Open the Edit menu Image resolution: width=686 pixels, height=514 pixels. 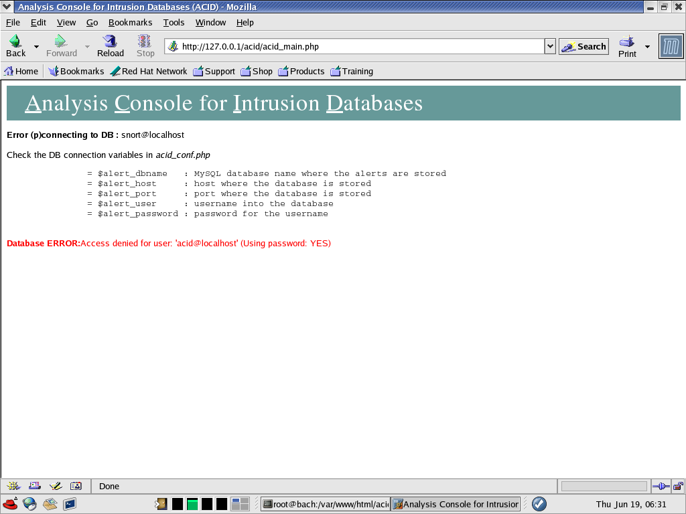(x=38, y=22)
